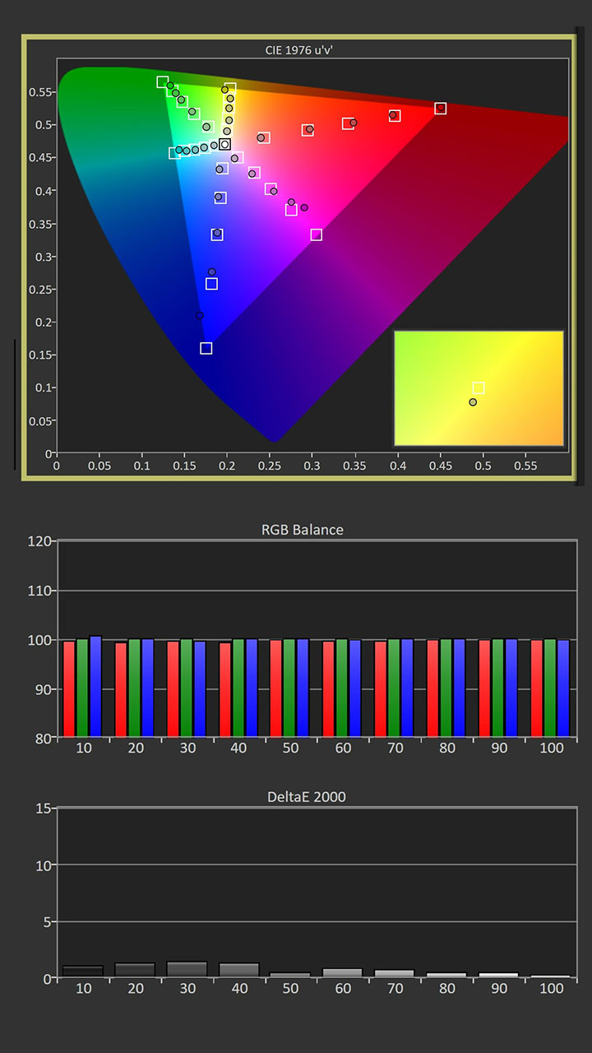Select the DeltaE bar at level 30

[187, 970]
